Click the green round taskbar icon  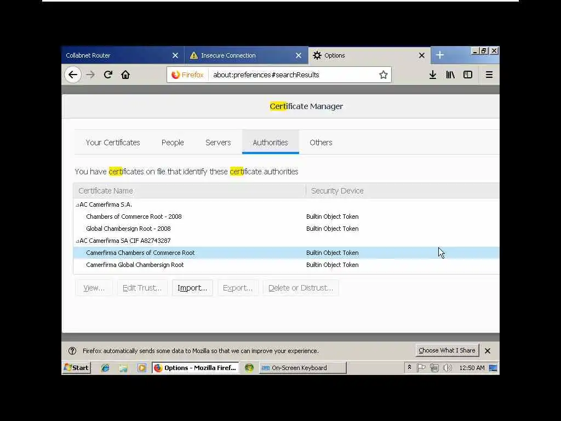249,368
